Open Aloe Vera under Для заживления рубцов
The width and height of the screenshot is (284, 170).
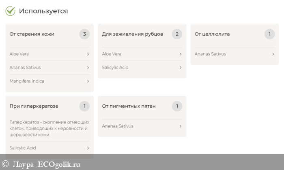[112, 54]
